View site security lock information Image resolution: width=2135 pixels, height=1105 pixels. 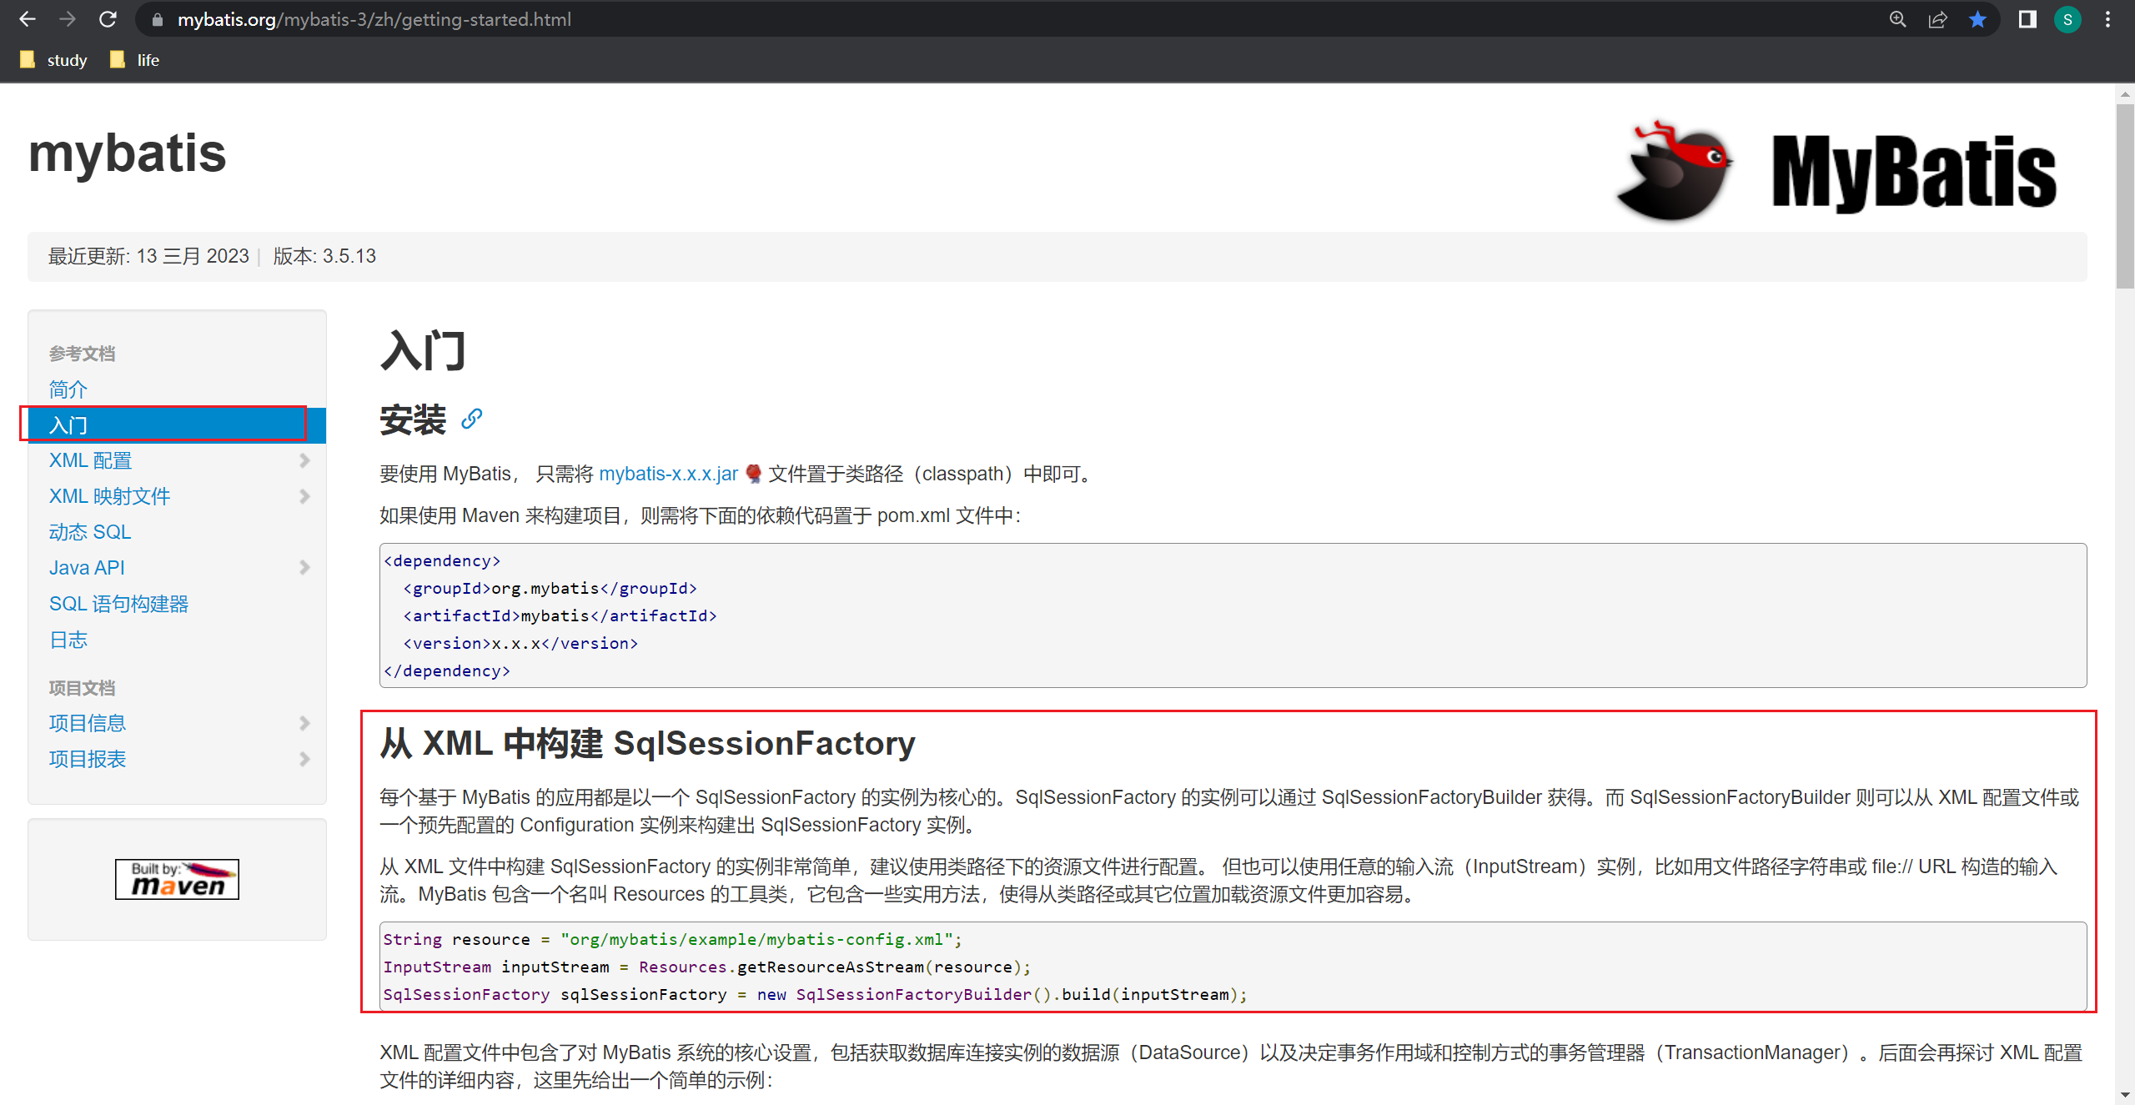click(x=158, y=19)
